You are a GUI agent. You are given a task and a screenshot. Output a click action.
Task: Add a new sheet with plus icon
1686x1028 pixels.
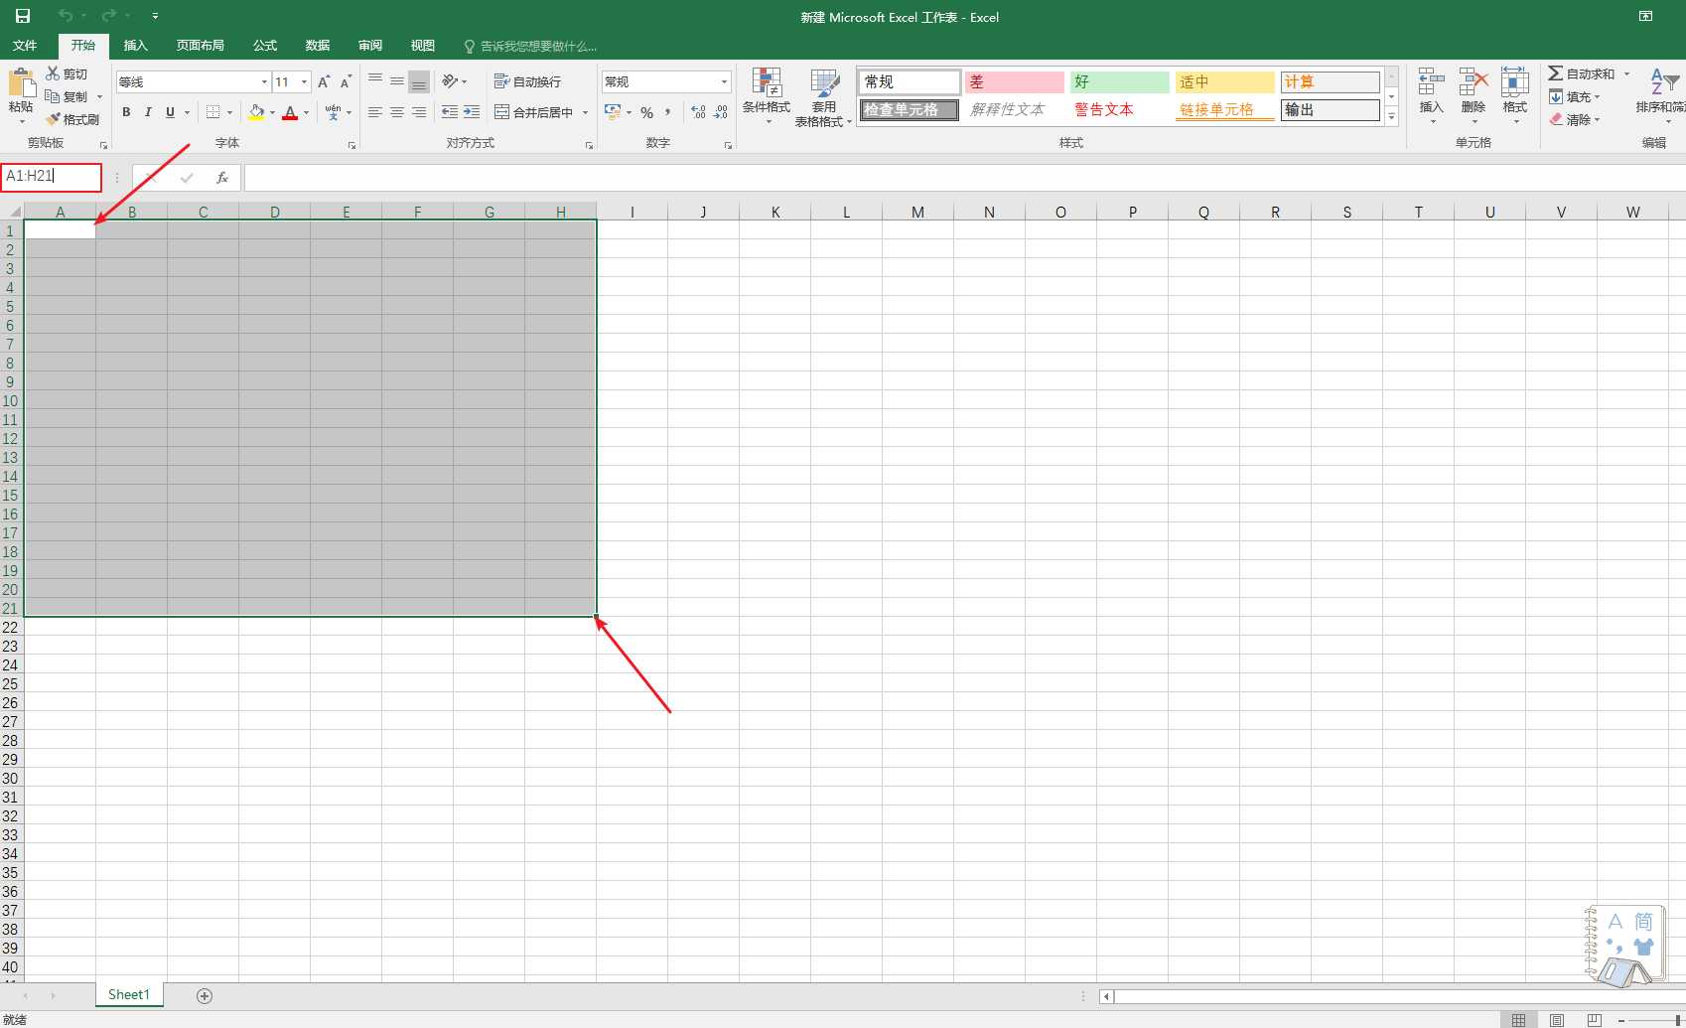[x=205, y=995]
